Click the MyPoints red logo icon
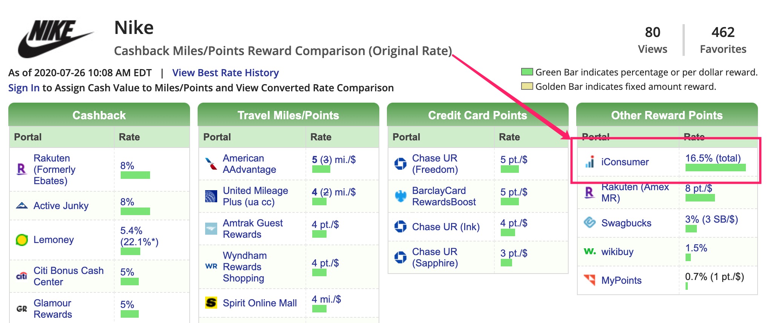The image size is (767, 323). (x=590, y=280)
